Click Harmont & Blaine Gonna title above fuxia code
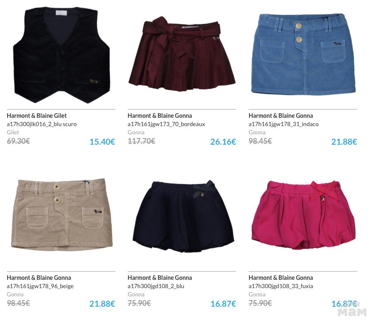This screenshot has height=322, width=373. click(x=281, y=277)
